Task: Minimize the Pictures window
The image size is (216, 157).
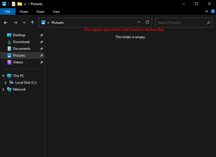Action: point(184,4)
